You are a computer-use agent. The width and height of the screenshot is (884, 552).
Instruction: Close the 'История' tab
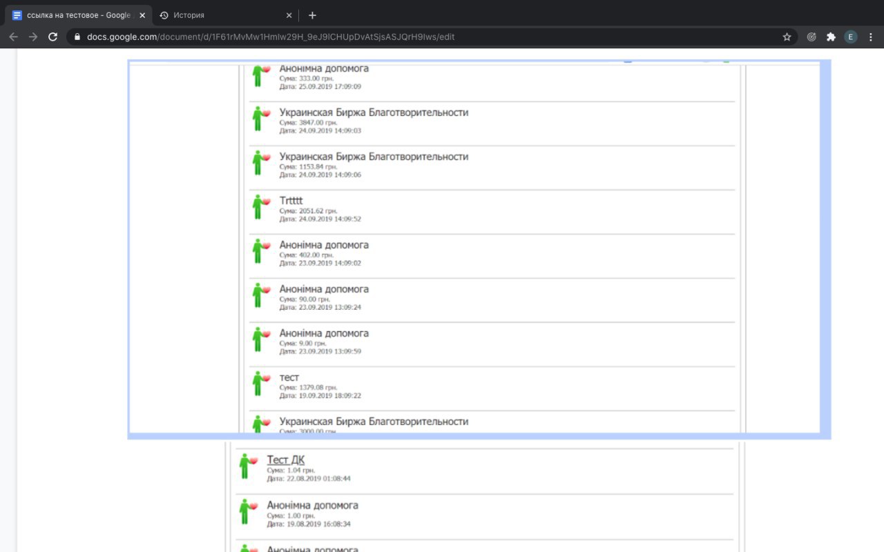[x=289, y=15]
